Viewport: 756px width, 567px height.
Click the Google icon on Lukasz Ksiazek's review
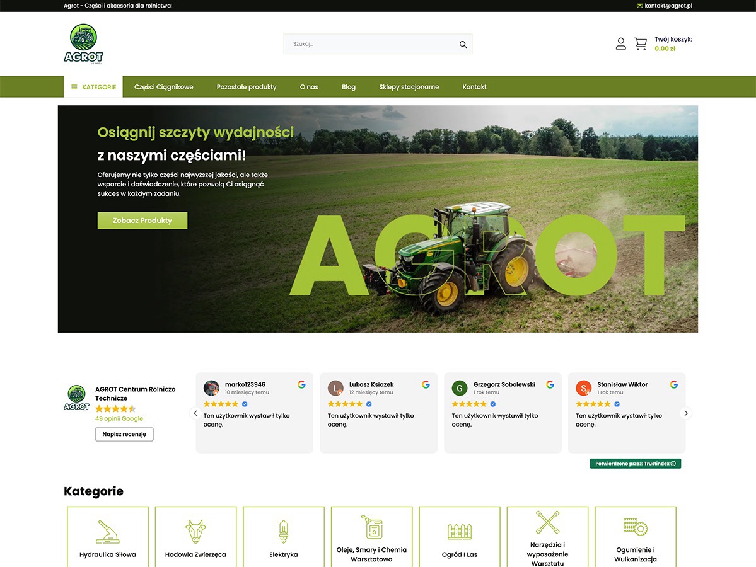pos(426,384)
